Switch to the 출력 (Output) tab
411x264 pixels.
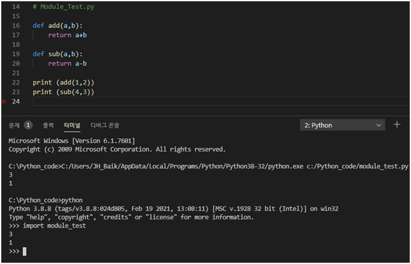pyautogui.click(x=49, y=125)
